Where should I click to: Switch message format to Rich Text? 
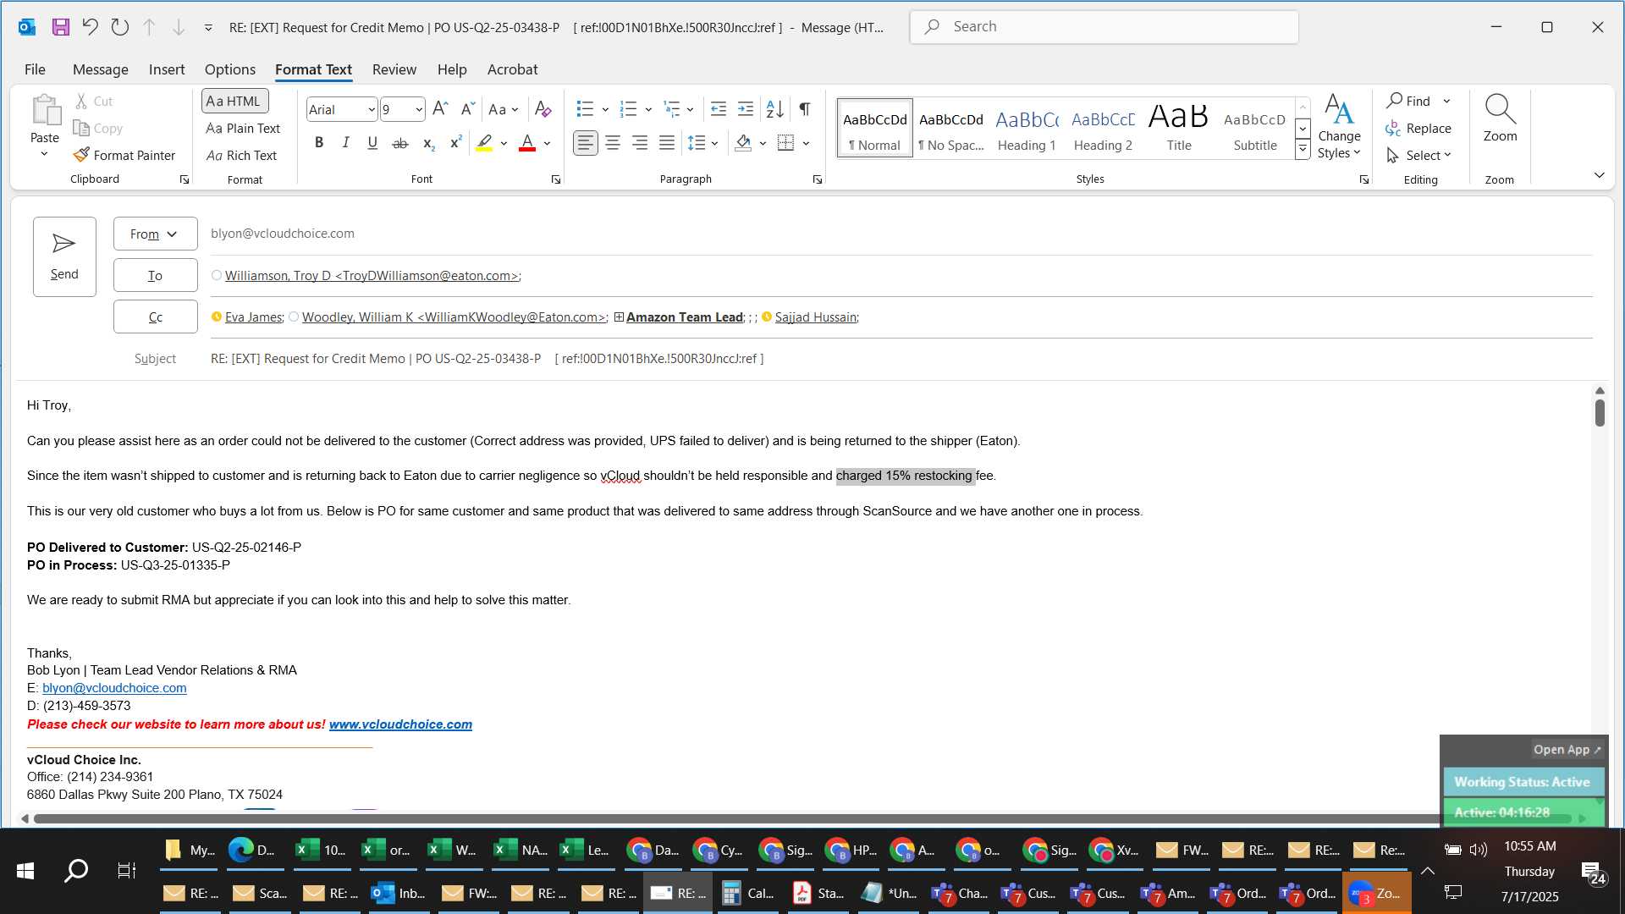click(242, 155)
